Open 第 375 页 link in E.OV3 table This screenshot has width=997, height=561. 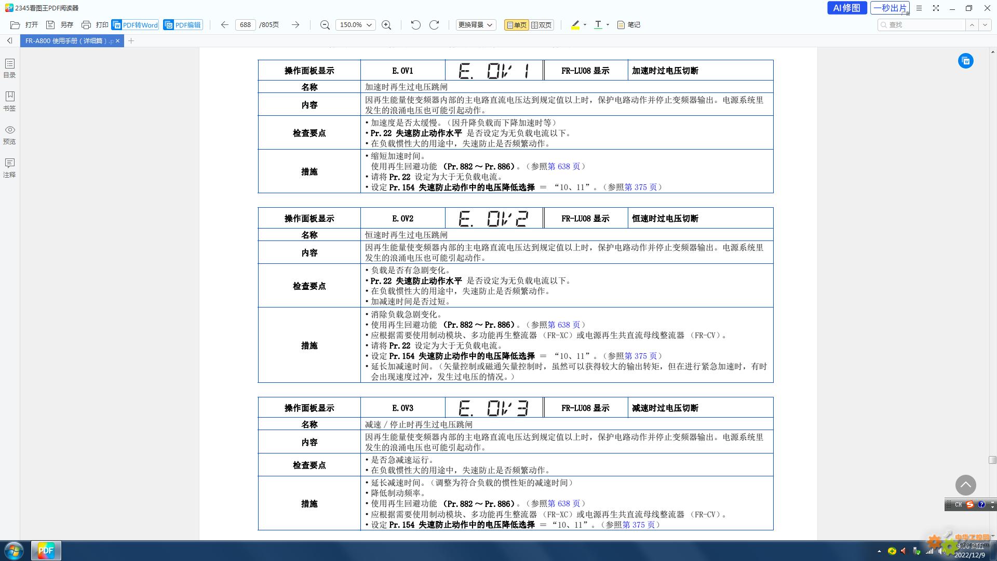(638, 525)
